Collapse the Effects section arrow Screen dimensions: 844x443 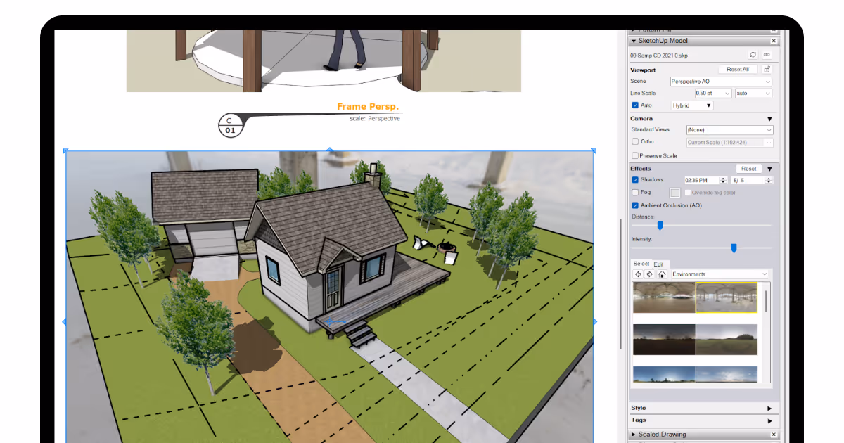click(769, 169)
